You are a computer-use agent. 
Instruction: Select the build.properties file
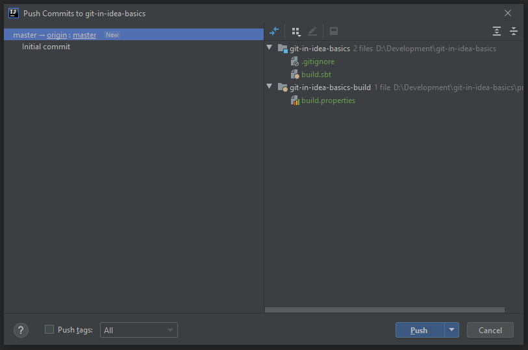point(329,100)
